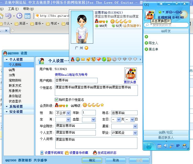The height and width of the screenshot is (164, 193).
Task: Click the 生成在线状态 link
Action: [x=107, y=153]
